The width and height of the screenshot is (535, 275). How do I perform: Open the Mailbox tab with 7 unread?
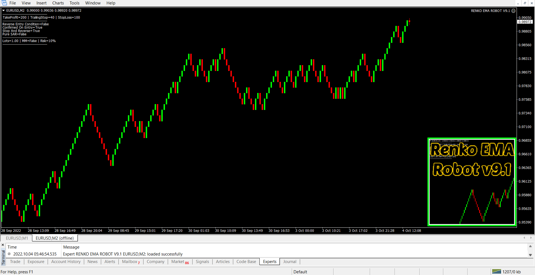[x=130, y=262]
